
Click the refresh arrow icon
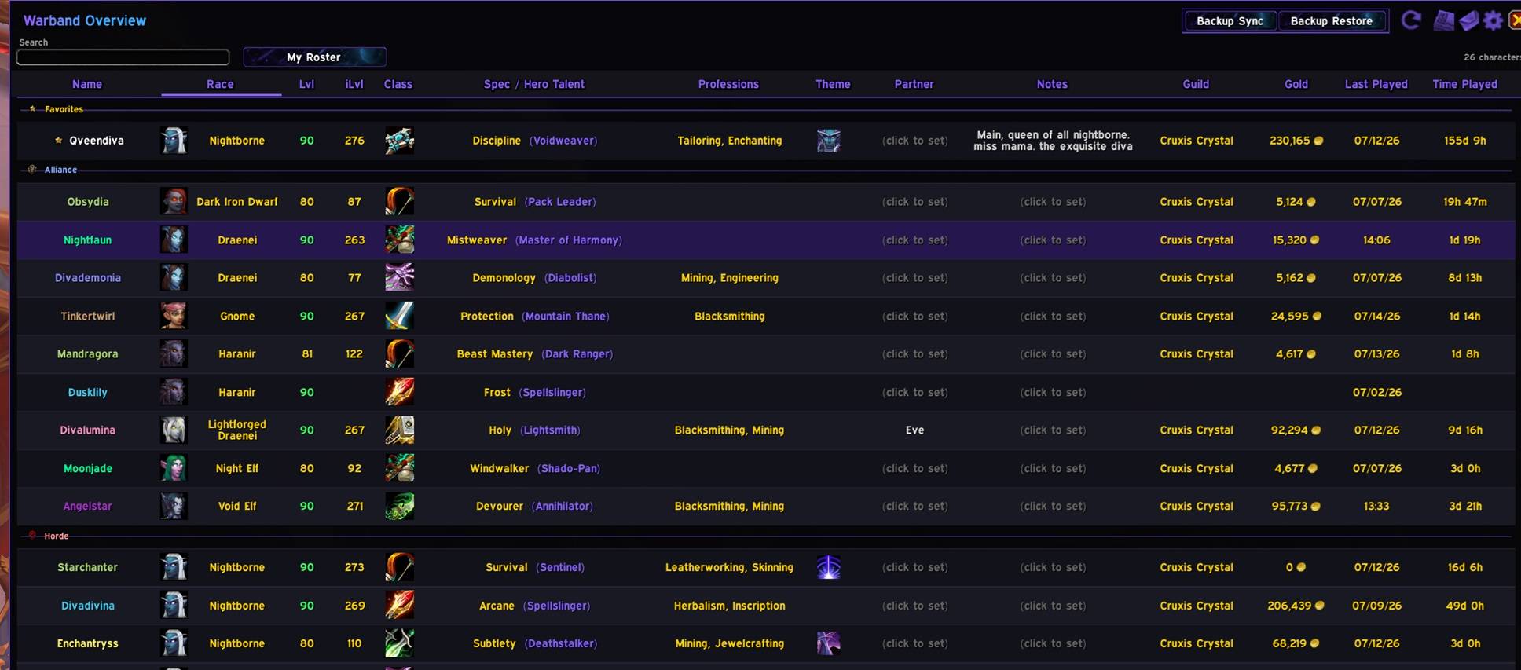click(x=1411, y=20)
